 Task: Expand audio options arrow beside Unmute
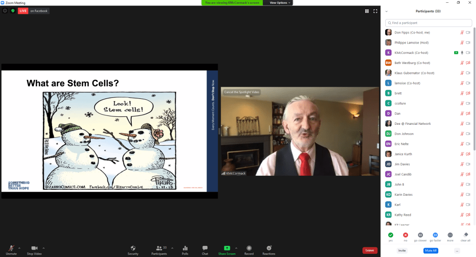(x=19, y=248)
